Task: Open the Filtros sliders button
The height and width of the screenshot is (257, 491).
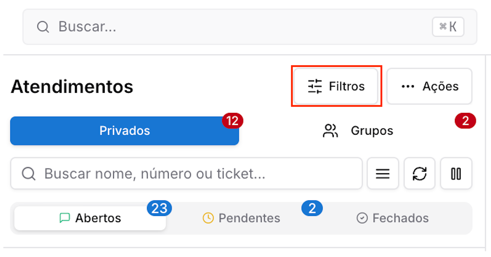Action: point(336,86)
